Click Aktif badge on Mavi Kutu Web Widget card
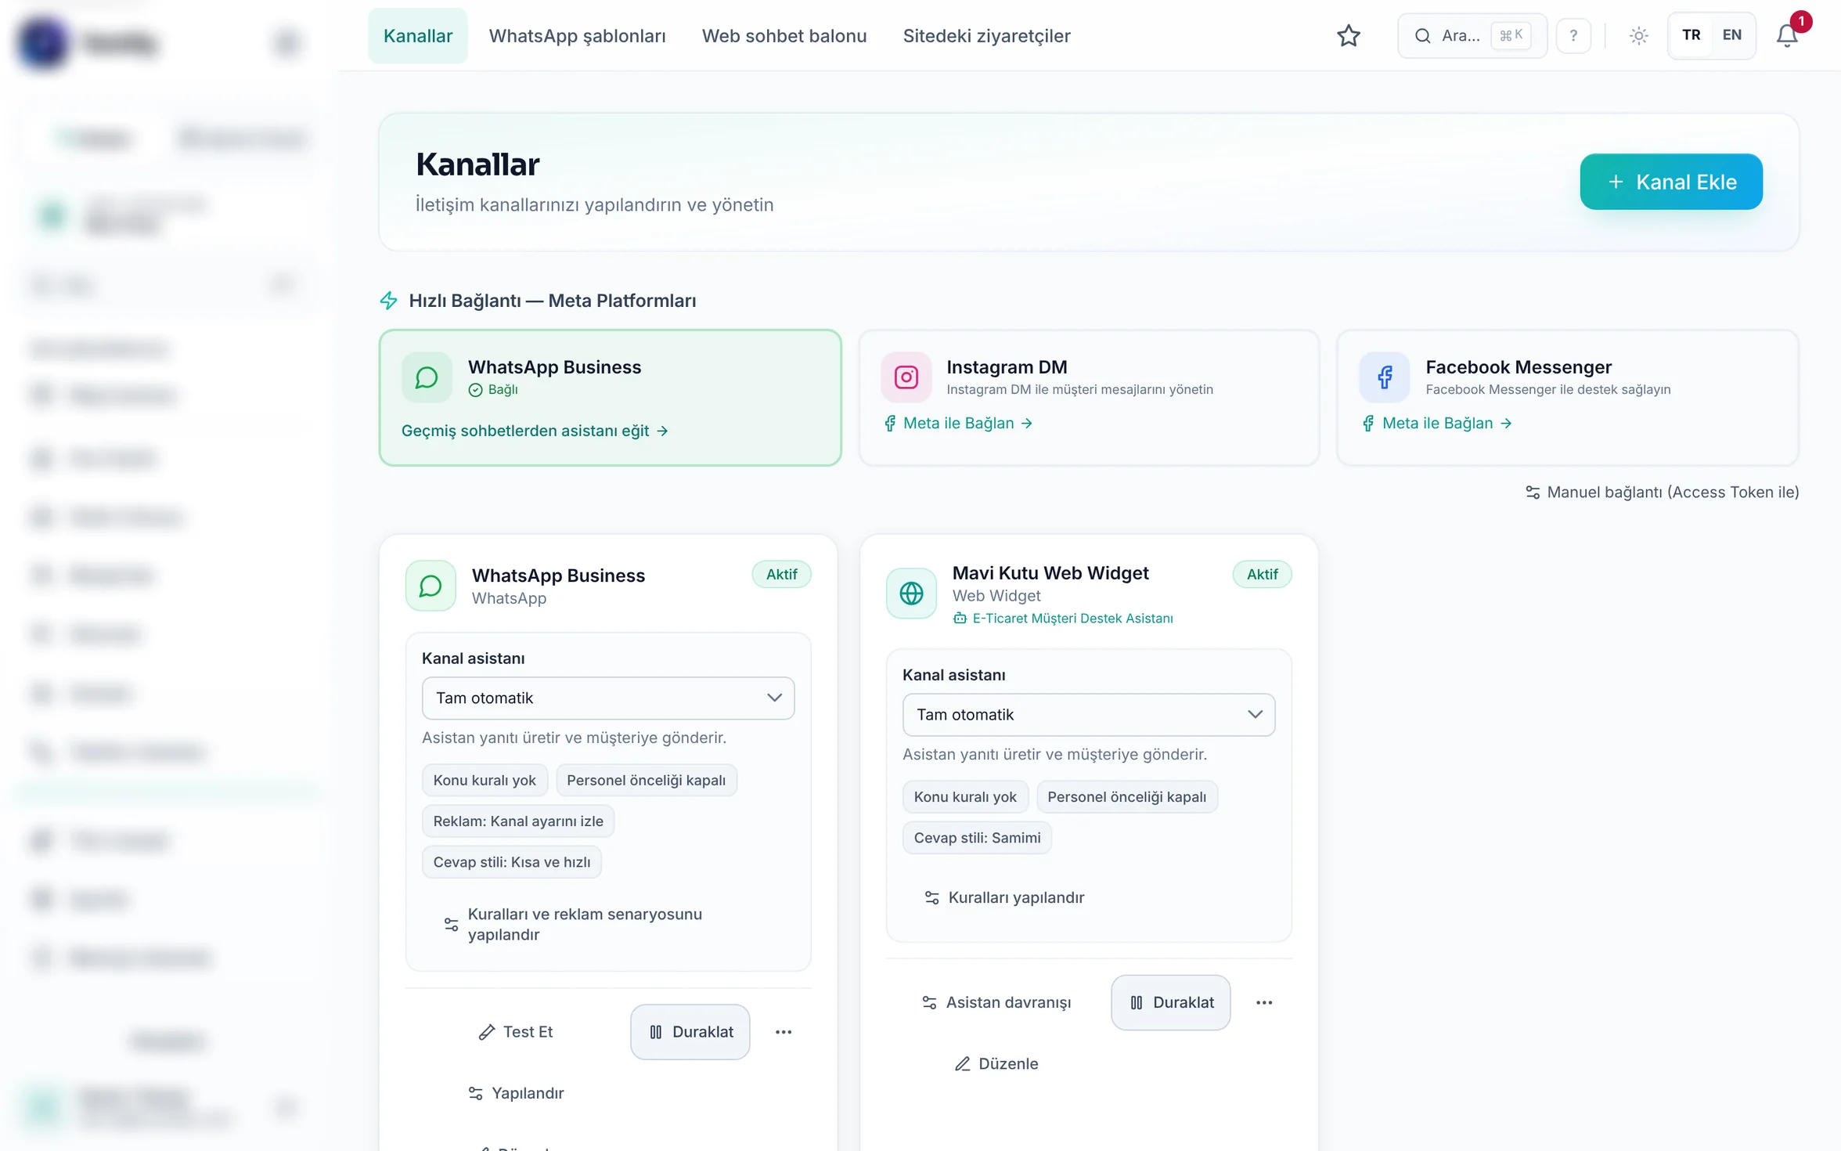This screenshot has height=1151, width=1841. pos(1262,574)
